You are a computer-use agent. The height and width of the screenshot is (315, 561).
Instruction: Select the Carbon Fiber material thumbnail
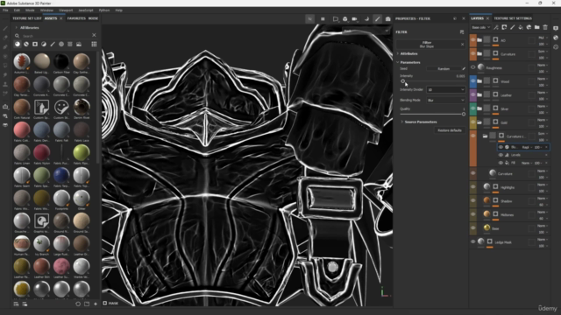(61, 61)
